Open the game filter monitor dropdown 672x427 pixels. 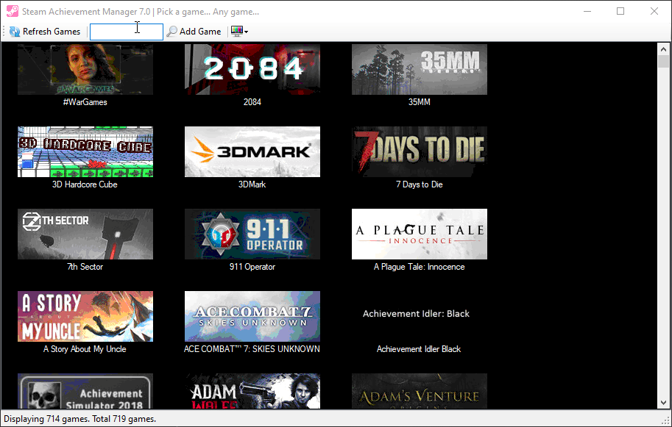[239, 31]
